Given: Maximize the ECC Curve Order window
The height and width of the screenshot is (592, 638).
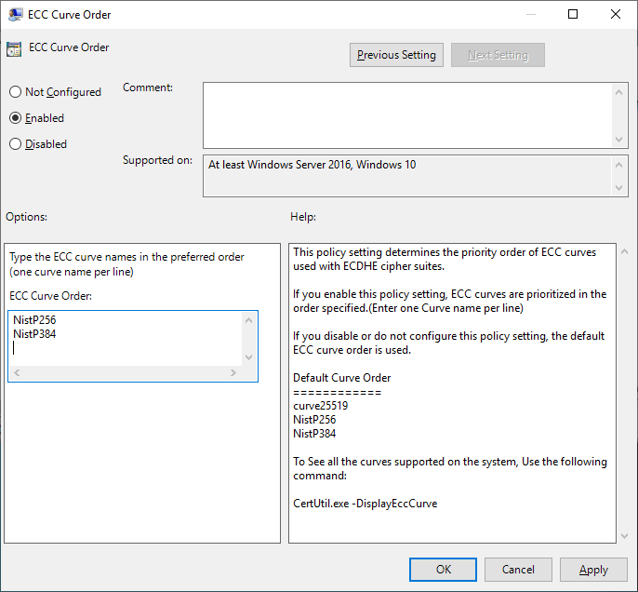Looking at the screenshot, I should [573, 14].
